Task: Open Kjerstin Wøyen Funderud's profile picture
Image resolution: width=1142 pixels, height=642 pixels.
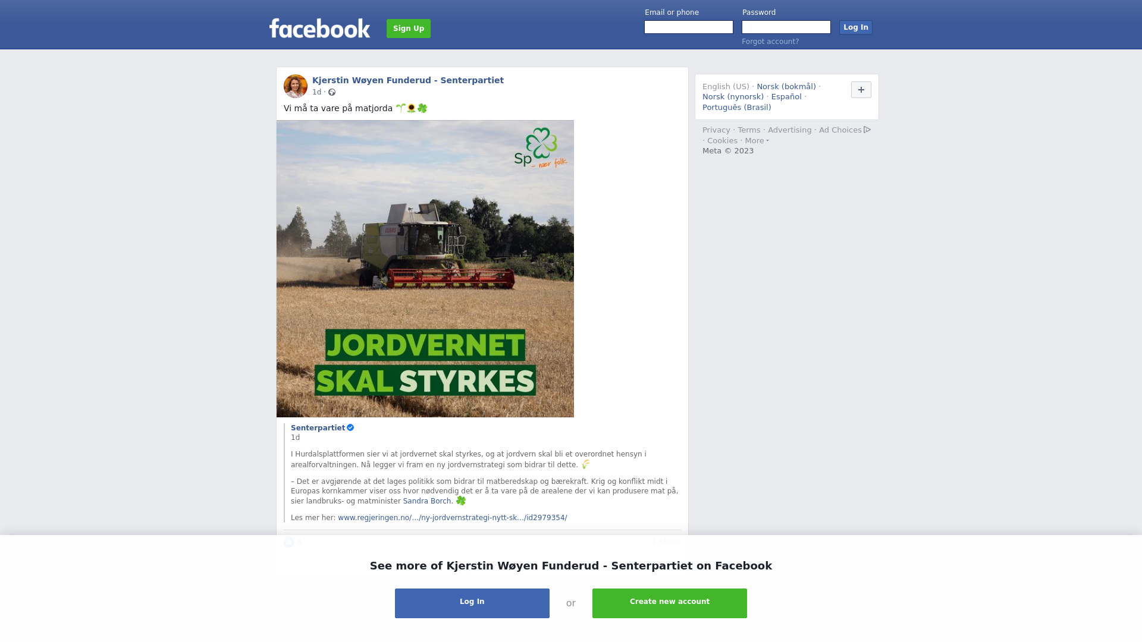Action: (296, 86)
